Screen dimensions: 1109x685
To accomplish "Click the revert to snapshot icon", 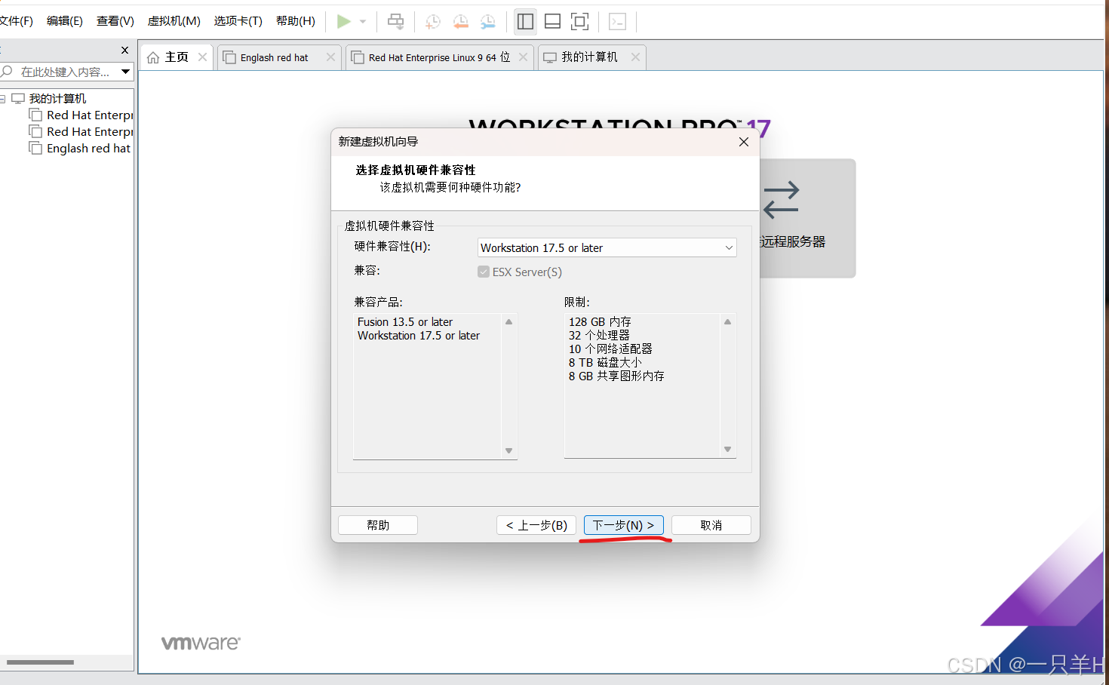I will tap(460, 21).
